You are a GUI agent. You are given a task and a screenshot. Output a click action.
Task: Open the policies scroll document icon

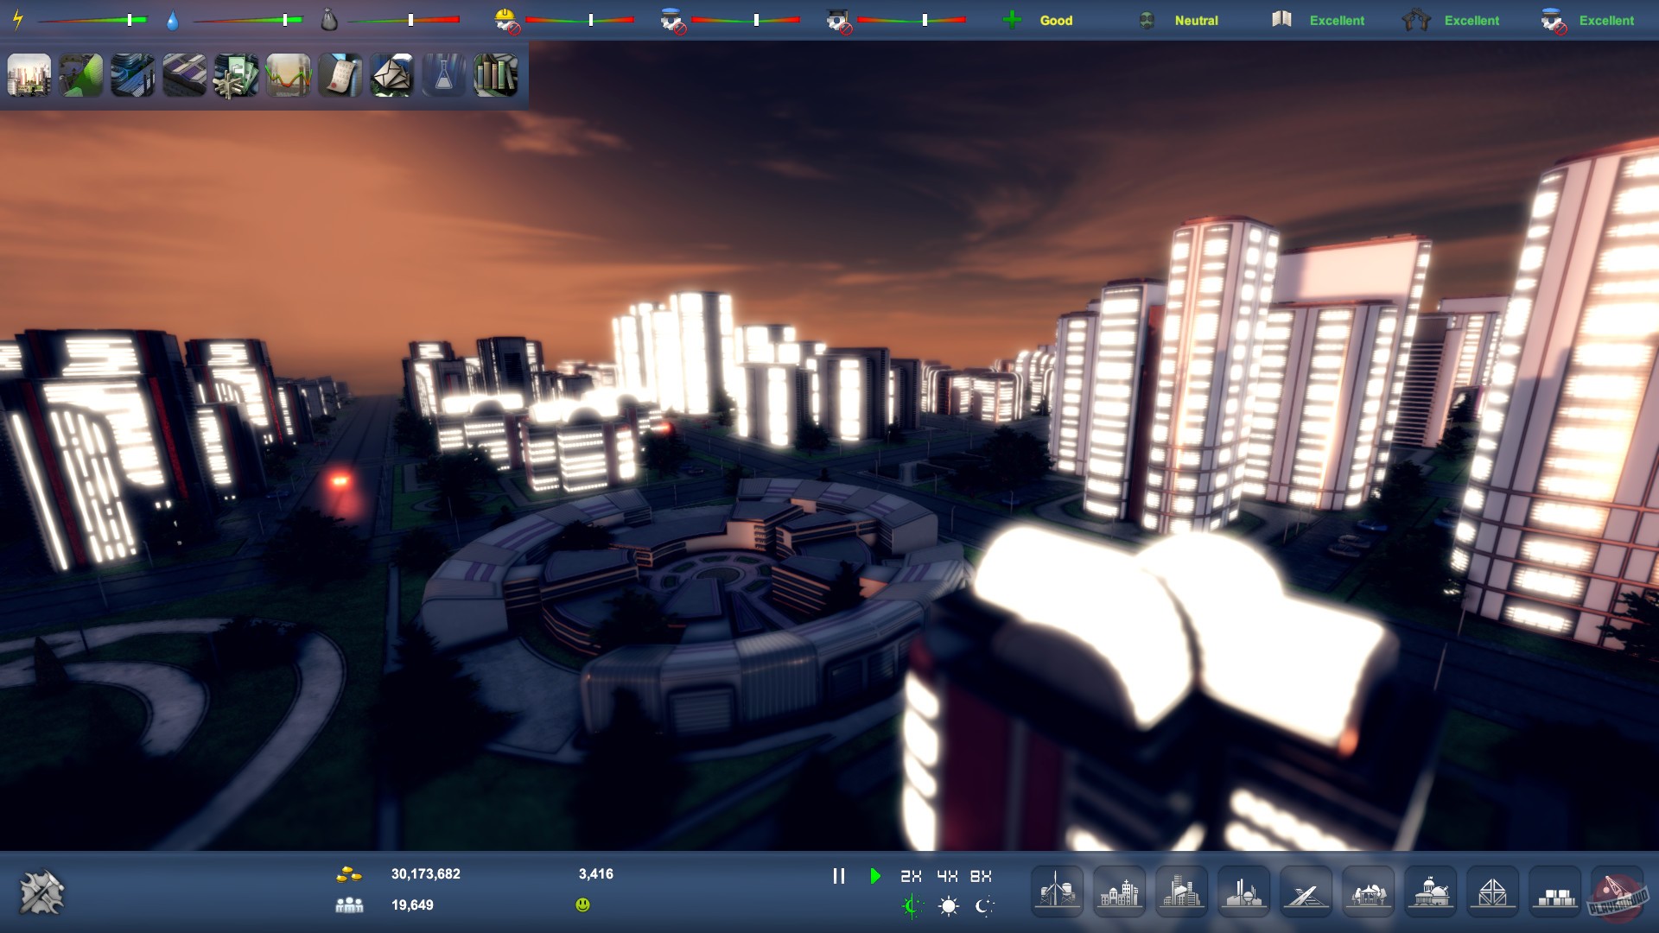pyautogui.click(x=340, y=75)
